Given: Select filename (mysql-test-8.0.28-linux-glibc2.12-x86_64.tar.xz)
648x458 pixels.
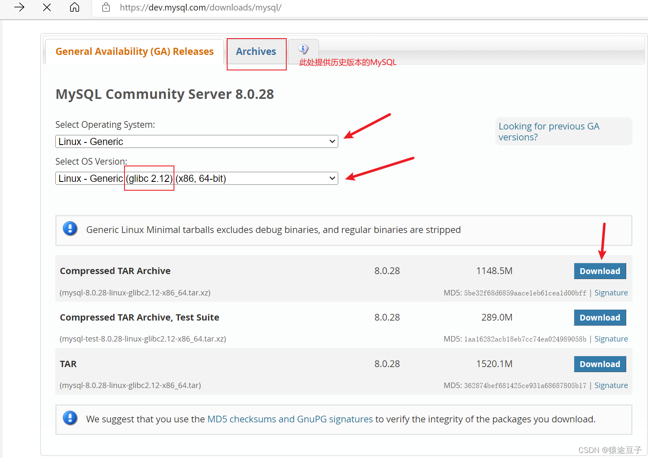Looking at the screenshot, I should coord(143,339).
